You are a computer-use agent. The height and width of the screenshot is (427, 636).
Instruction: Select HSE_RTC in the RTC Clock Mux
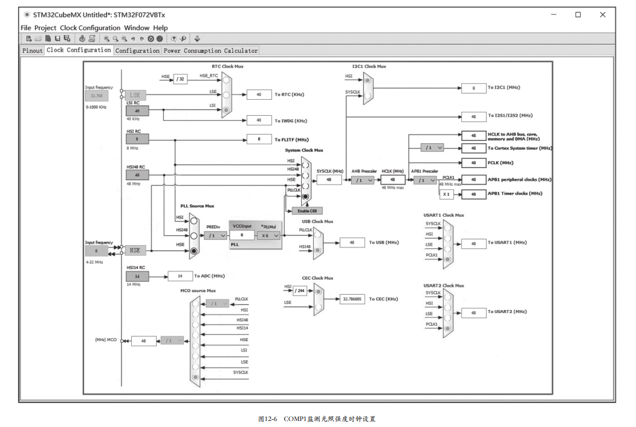226,80
